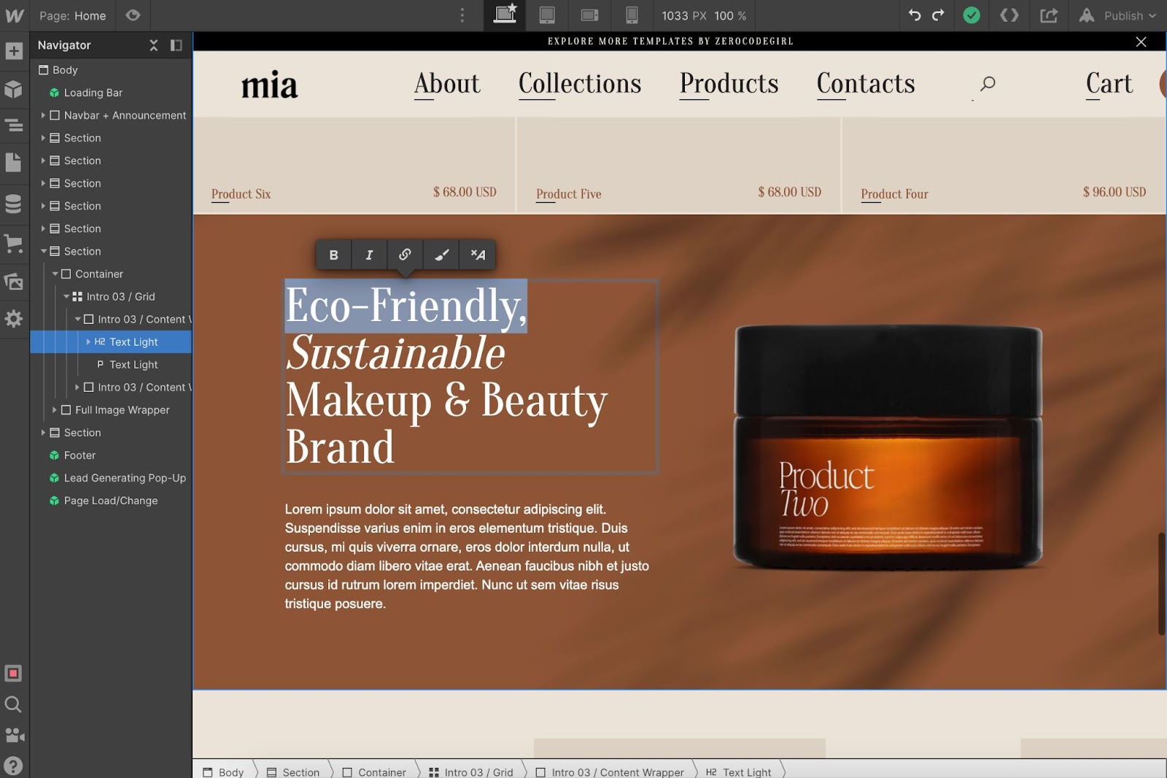Open the Assets images panel
Screen dimensions: 1167x778
pyautogui.click(x=14, y=282)
